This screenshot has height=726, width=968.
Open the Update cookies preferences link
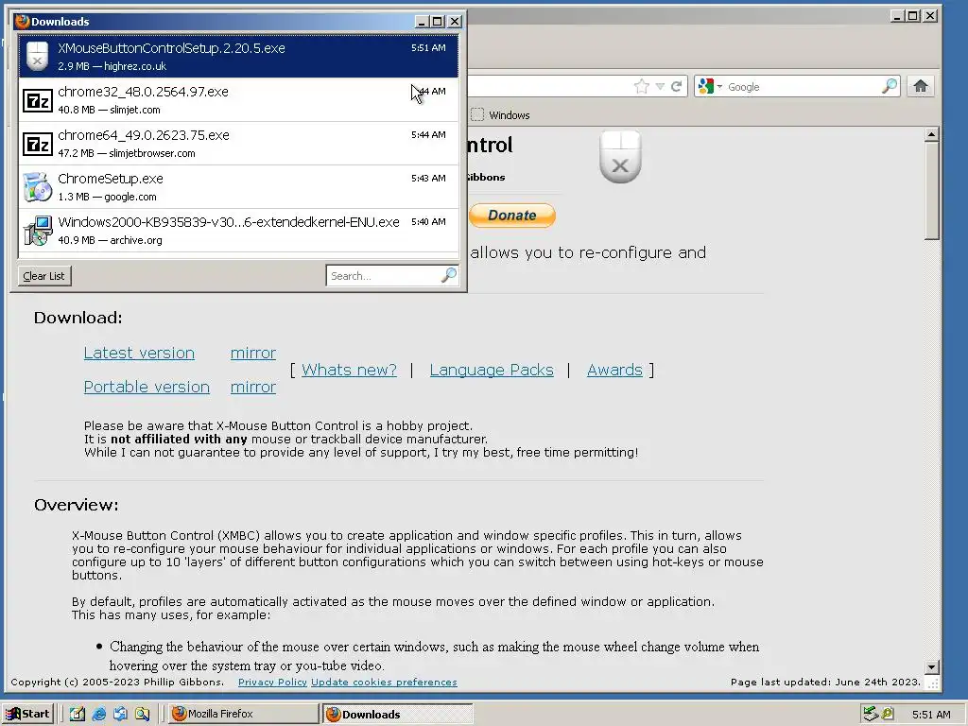click(x=384, y=683)
